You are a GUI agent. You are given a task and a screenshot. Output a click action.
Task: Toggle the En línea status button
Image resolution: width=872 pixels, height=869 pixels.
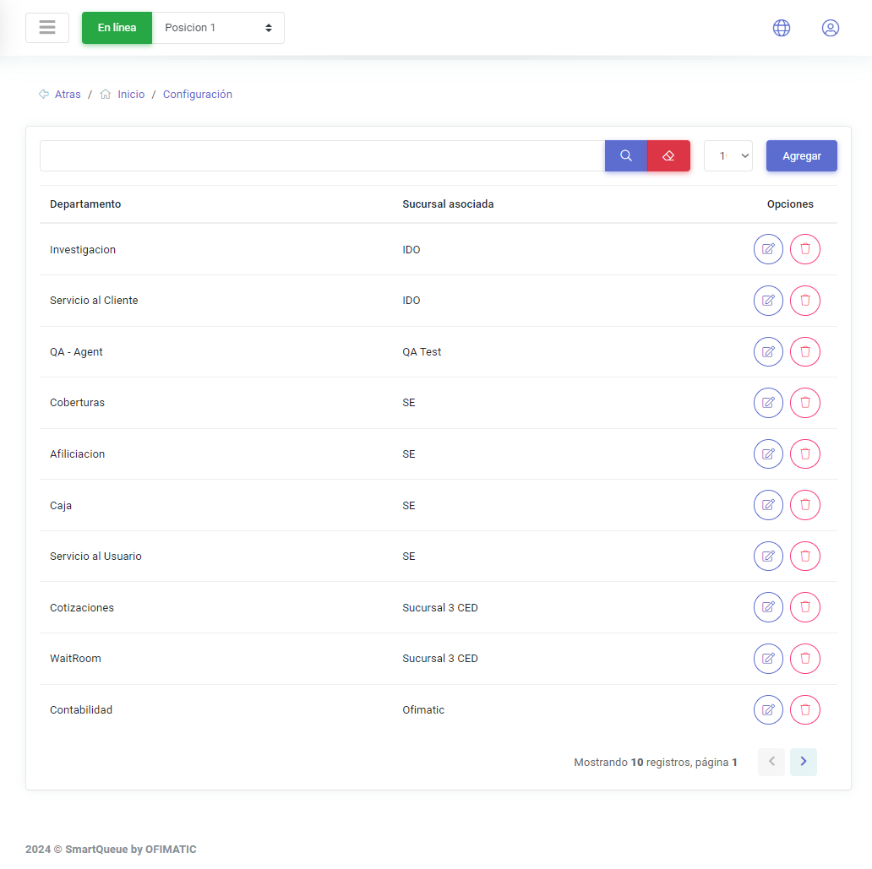coord(117,28)
